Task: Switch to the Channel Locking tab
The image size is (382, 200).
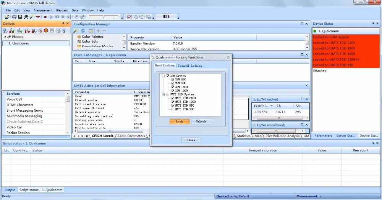Action: 190,66
